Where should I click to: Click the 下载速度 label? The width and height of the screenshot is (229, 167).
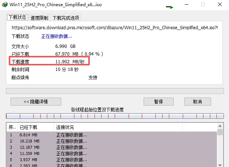point(20,62)
